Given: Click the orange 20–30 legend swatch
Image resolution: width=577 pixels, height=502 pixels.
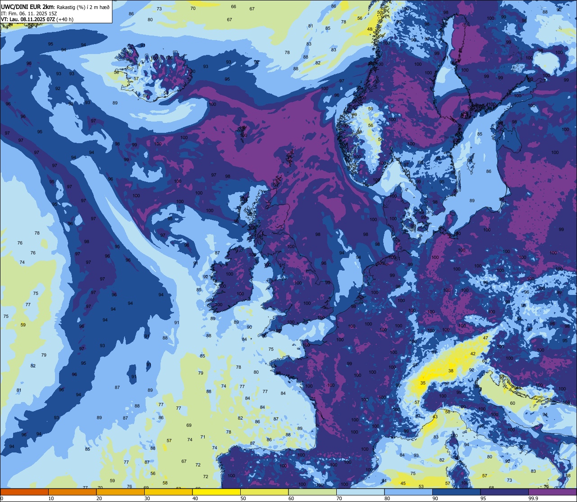Looking at the screenshot, I should 120,492.
